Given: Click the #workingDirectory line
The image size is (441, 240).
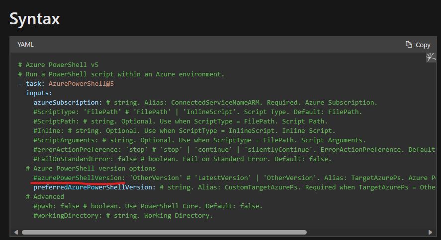Looking at the screenshot, I should (123, 216).
